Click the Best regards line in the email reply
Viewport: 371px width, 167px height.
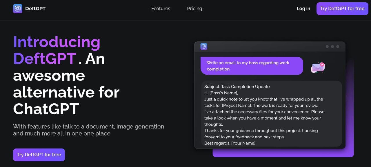tap(230, 143)
